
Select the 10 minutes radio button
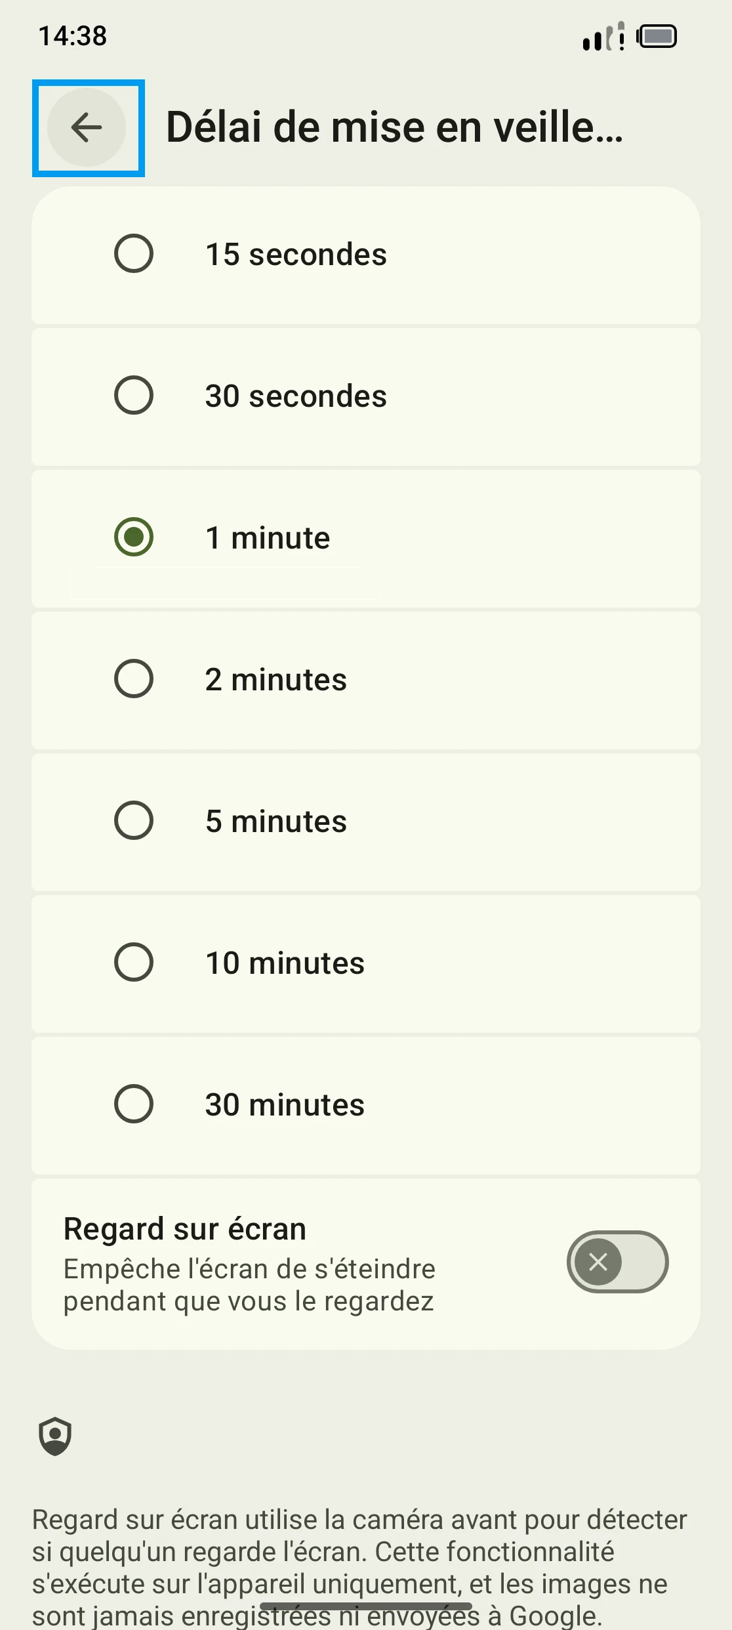[134, 962]
